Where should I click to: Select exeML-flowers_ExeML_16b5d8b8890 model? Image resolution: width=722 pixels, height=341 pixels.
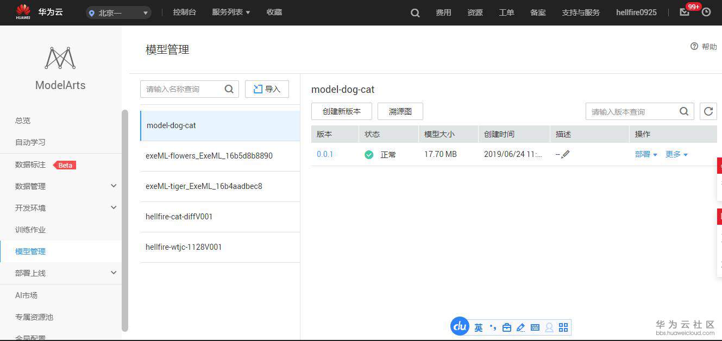tap(220, 156)
